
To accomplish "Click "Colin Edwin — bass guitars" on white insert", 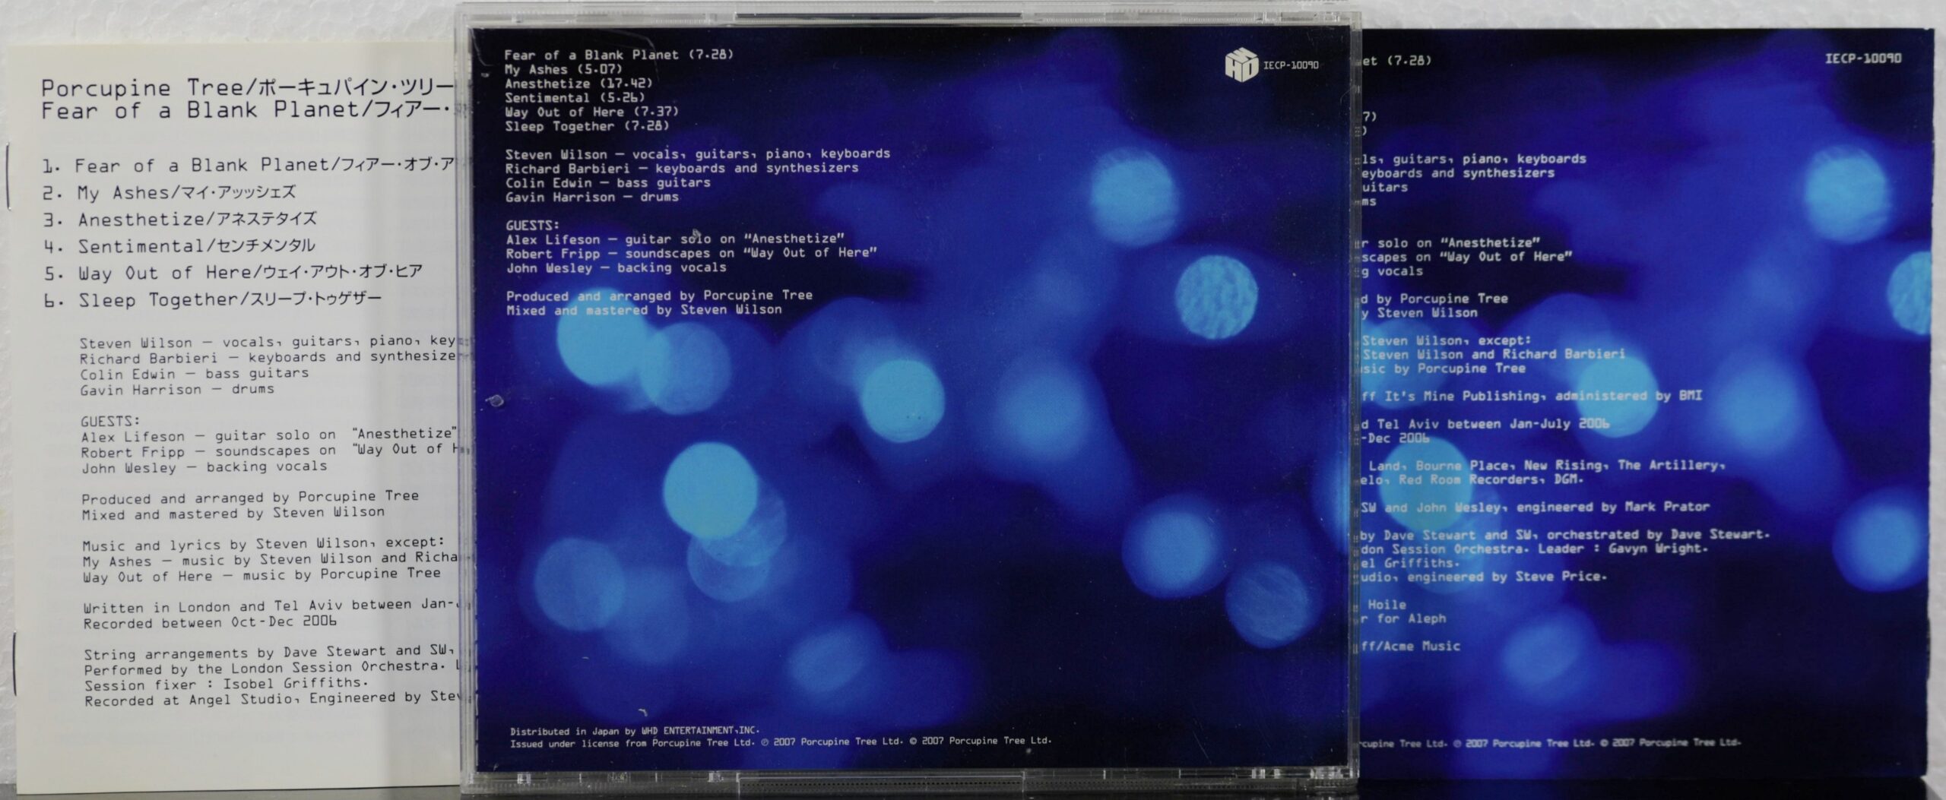I will coord(195,374).
